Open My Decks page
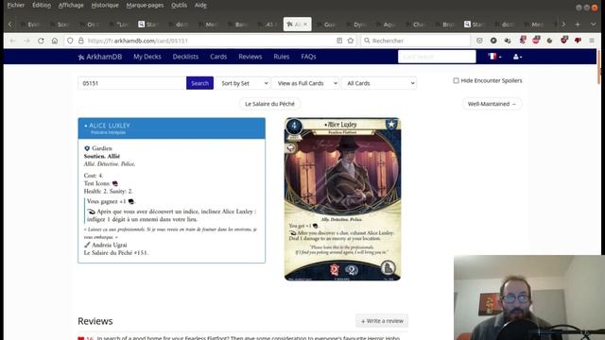Screen dimensions: 605x340 pyautogui.click(x=147, y=57)
